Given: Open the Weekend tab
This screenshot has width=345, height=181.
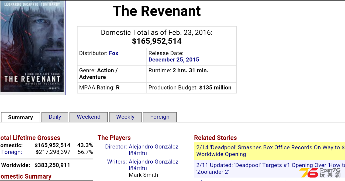Looking at the screenshot, I should click(x=89, y=117).
